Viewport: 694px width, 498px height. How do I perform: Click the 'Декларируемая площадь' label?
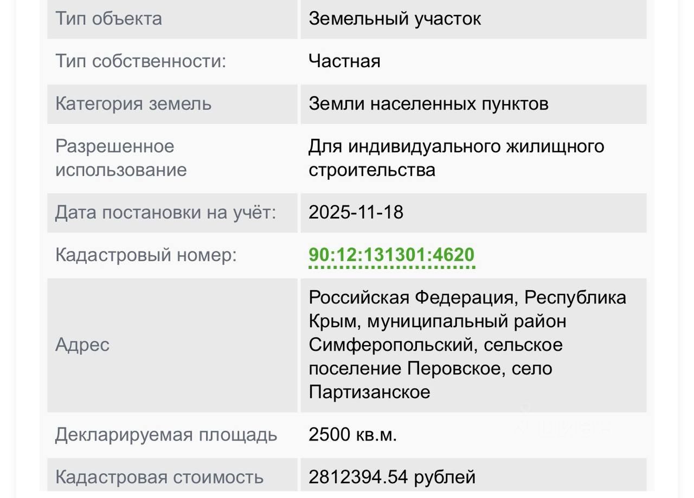click(x=166, y=435)
